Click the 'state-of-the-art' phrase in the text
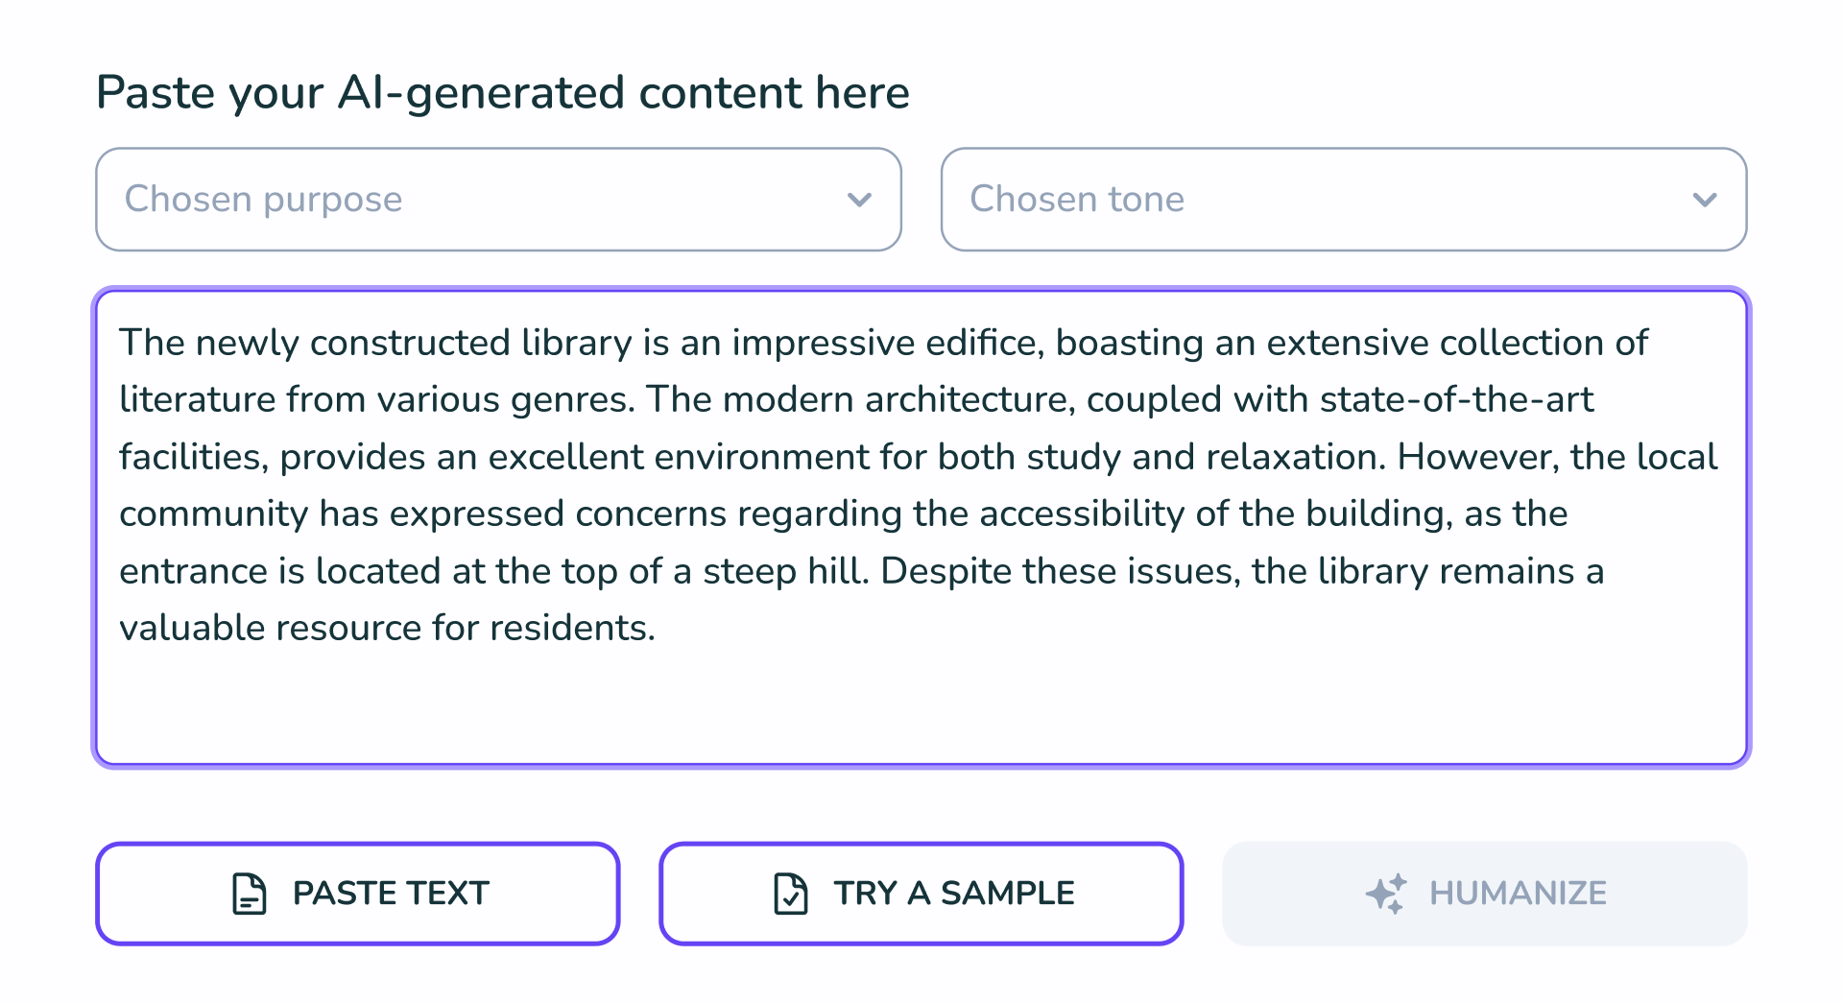 (1456, 399)
